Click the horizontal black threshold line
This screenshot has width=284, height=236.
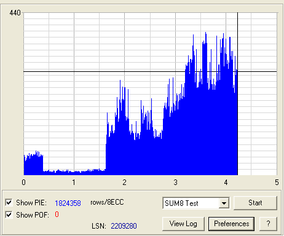click(150, 71)
